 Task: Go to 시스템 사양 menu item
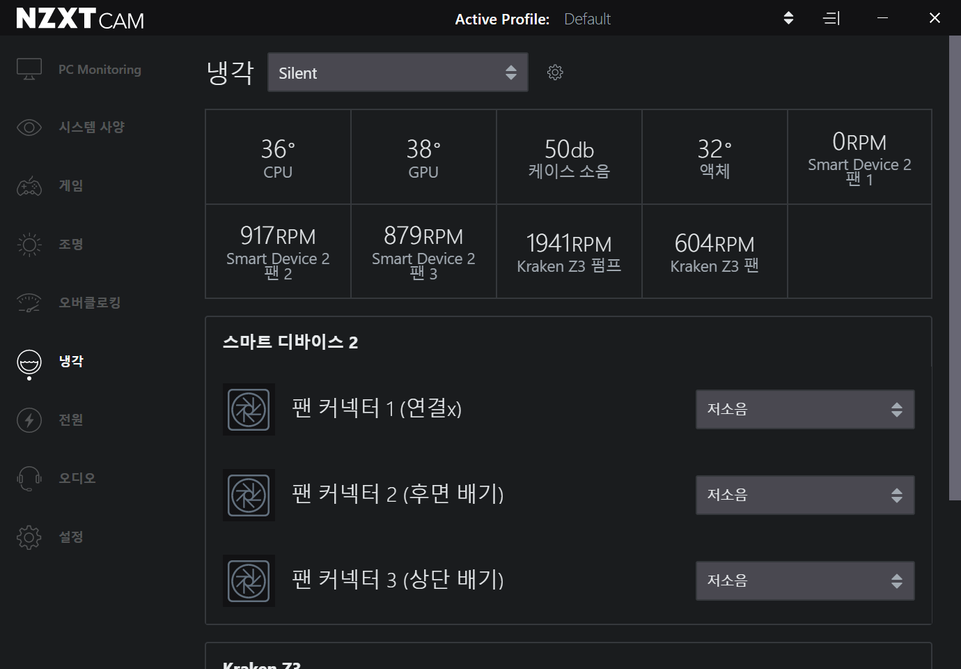91,128
